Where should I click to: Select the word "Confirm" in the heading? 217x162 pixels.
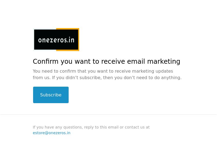tap(46, 61)
